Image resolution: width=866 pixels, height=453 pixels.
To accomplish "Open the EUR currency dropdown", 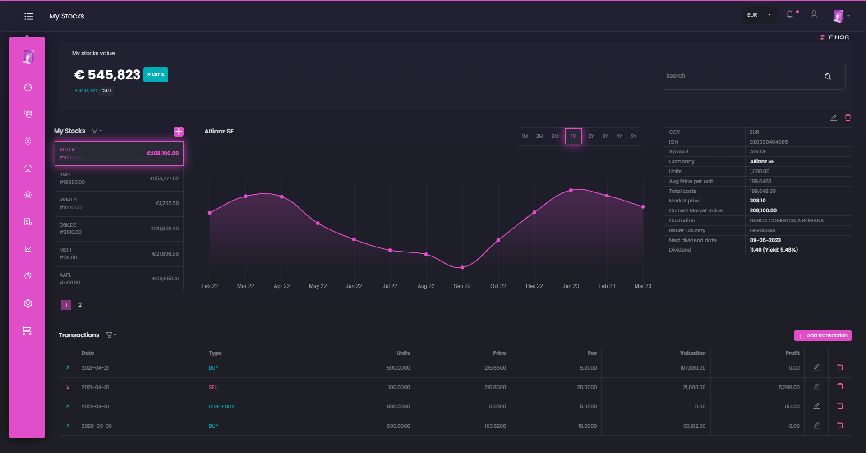I will pos(759,15).
